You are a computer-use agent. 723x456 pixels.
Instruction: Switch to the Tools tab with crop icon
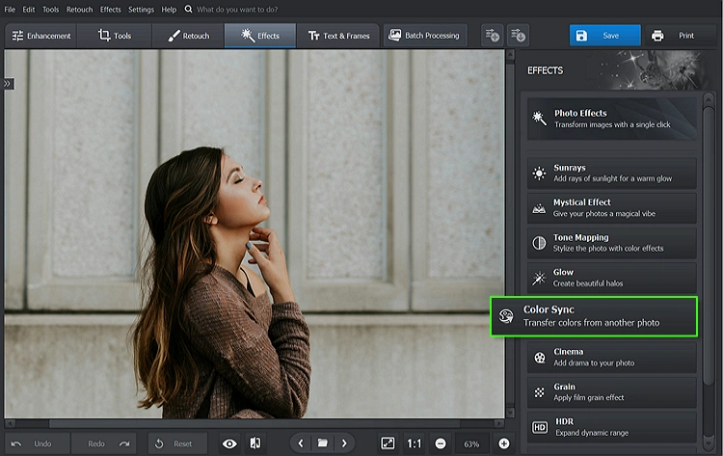tap(115, 36)
